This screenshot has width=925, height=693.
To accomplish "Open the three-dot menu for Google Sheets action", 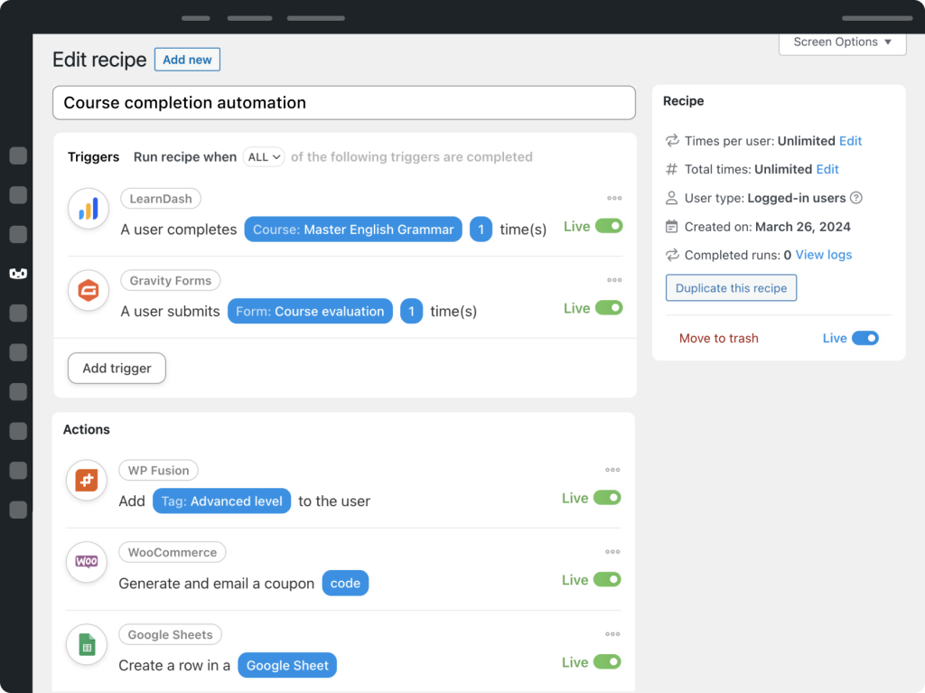I will click(x=612, y=634).
